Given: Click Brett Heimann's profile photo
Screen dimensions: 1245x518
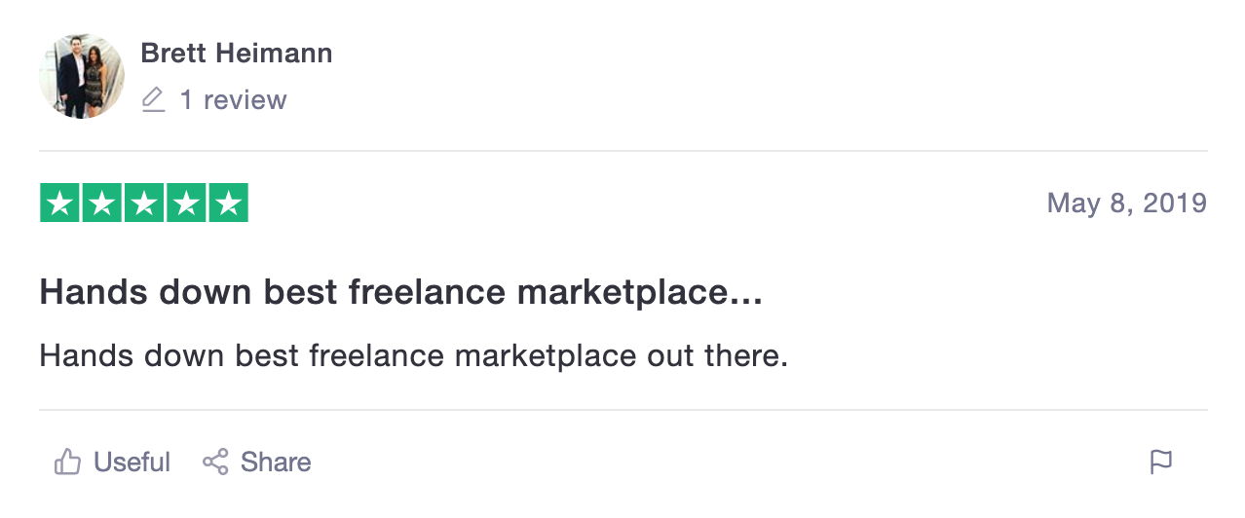Looking at the screenshot, I should click(x=82, y=76).
